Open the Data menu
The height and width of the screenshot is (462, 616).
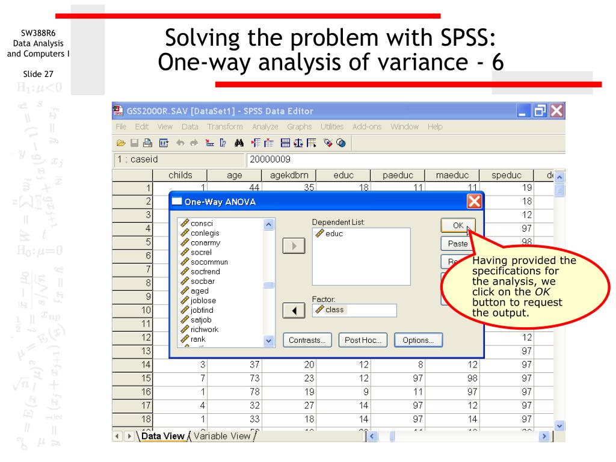189,126
